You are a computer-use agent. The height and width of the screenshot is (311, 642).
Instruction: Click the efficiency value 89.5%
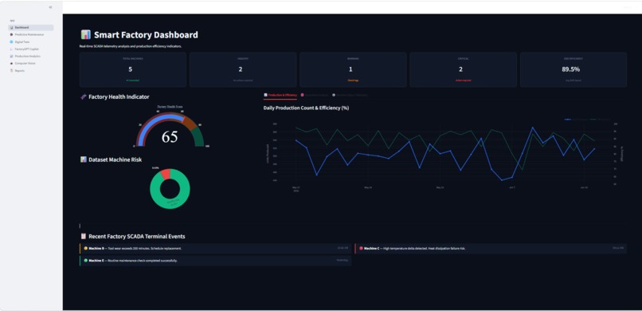[x=571, y=69]
